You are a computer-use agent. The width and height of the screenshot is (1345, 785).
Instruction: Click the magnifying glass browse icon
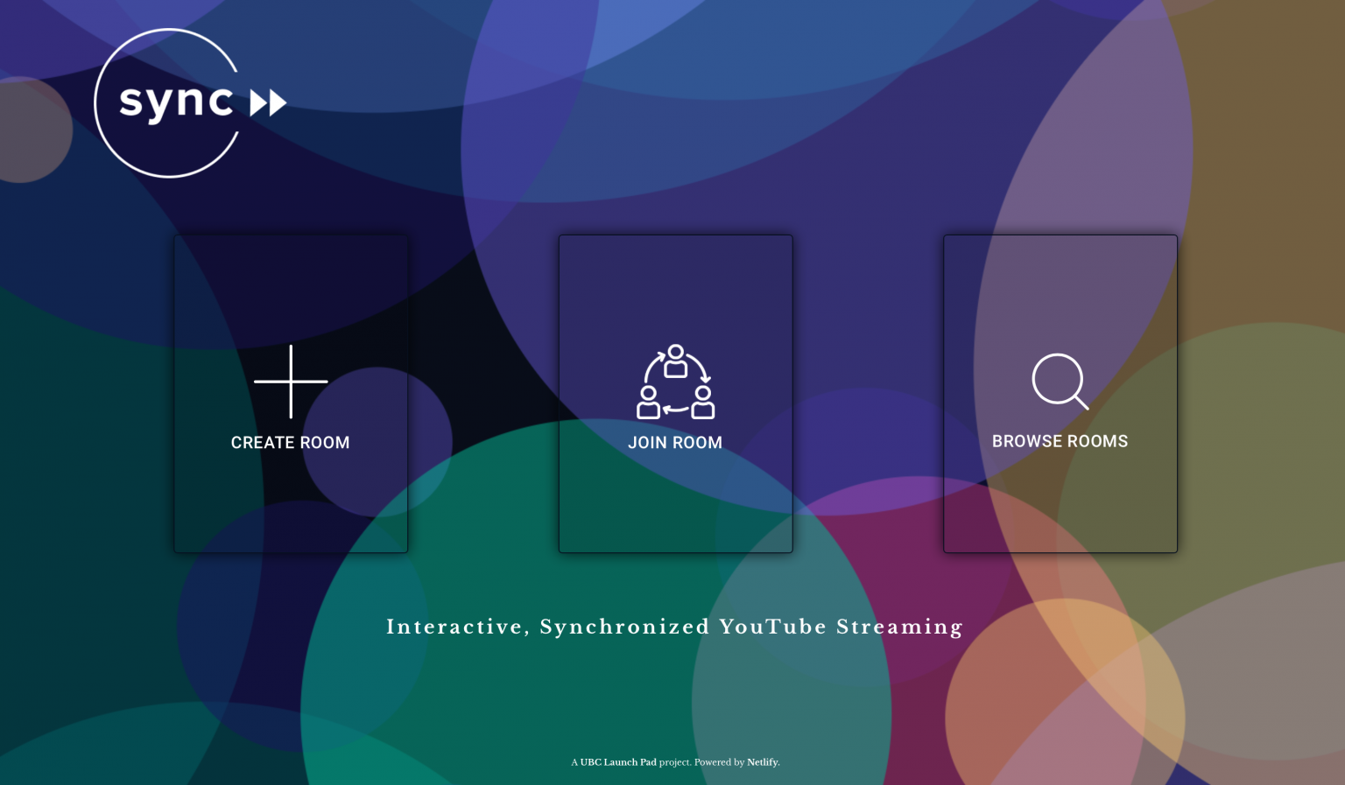click(1060, 382)
